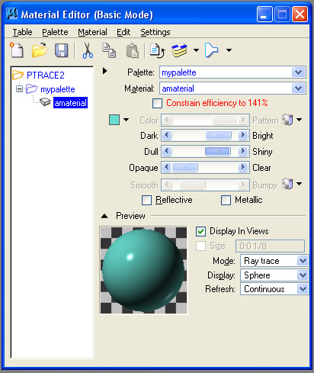314x373 pixels.
Task: Click the assign material layers icon
Action: click(x=179, y=50)
